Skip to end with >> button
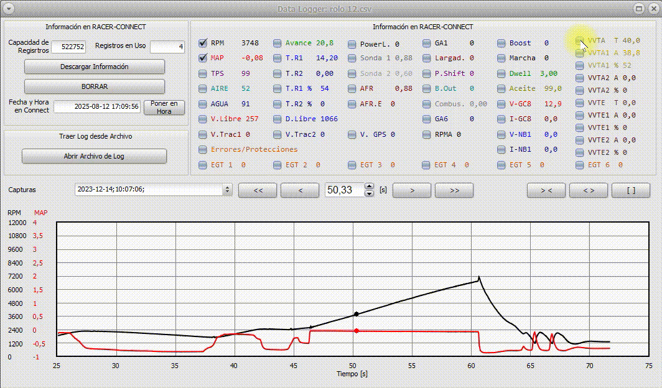 point(454,190)
